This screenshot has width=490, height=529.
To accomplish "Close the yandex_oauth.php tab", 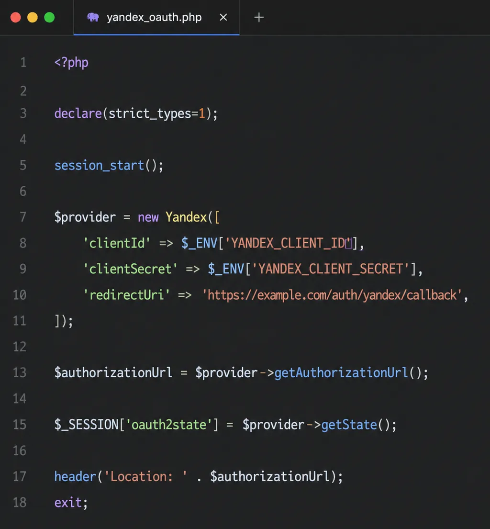I will tap(223, 17).
